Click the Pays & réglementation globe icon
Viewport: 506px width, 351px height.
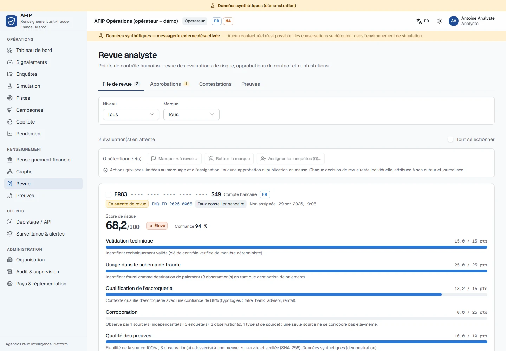(x=10, y=284)
